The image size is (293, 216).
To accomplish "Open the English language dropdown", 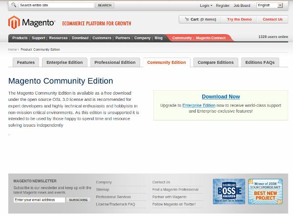I will [270, 5].
